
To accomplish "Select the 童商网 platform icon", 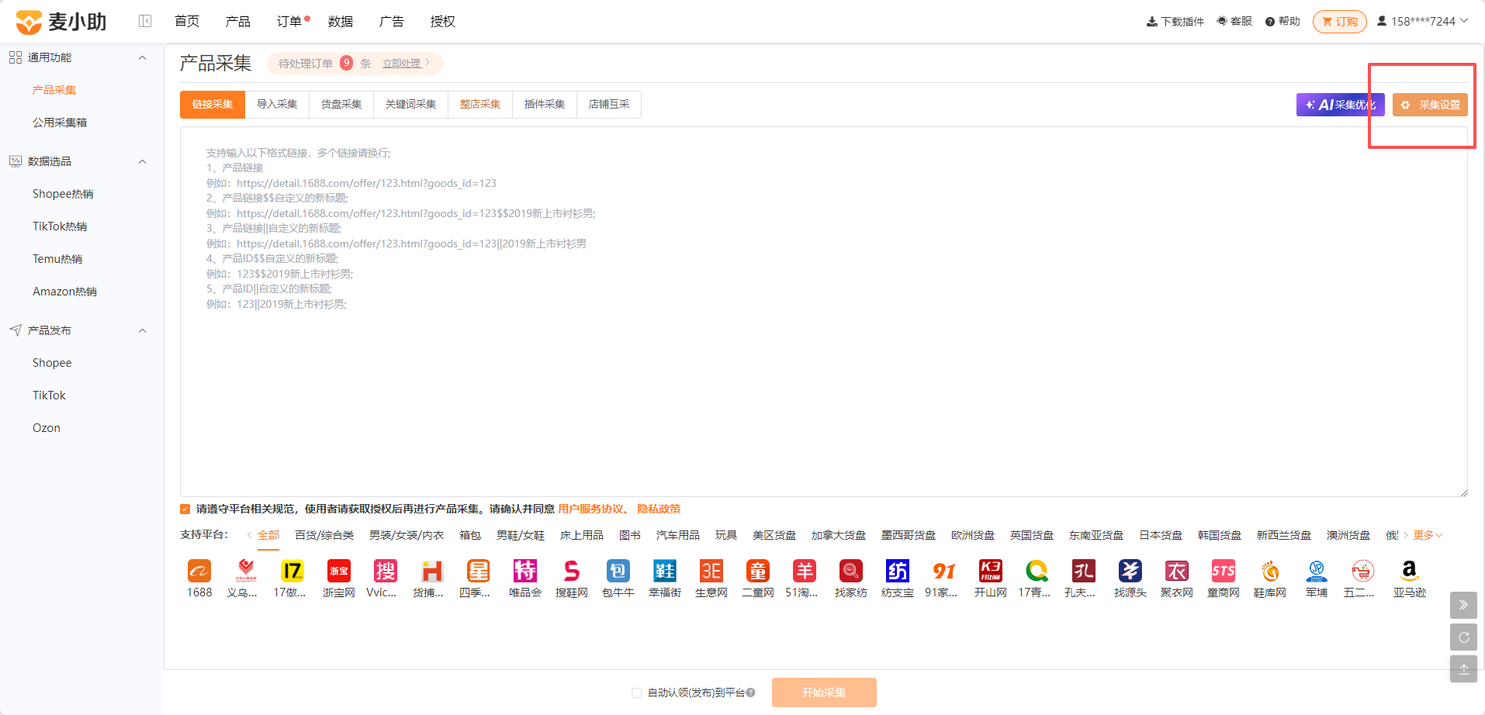I will (x=1224, y=572).
